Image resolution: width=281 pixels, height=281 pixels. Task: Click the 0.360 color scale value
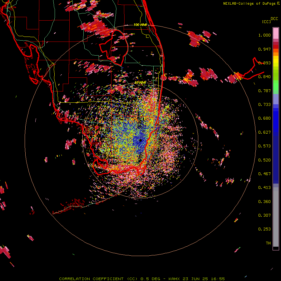click(264, 202)
